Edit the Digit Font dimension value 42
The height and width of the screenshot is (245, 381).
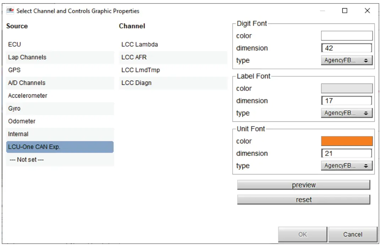(x=346, y=48)
